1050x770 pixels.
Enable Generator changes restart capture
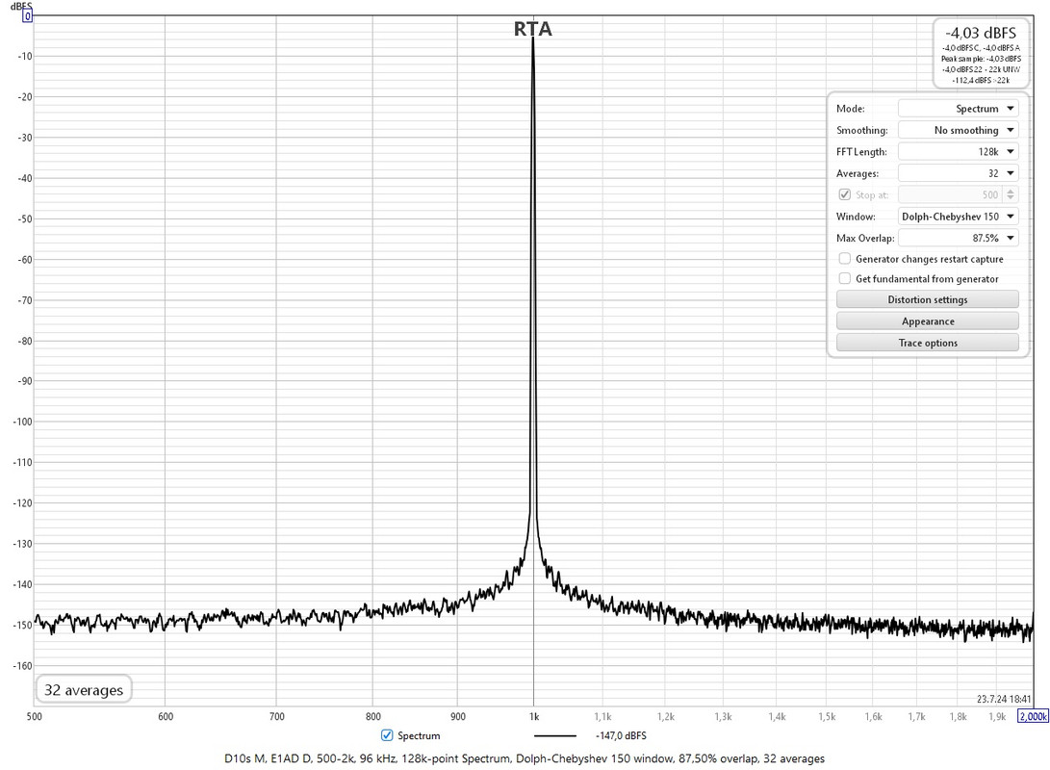tap(845, 259)
